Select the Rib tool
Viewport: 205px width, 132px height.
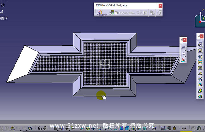point(200,74)
